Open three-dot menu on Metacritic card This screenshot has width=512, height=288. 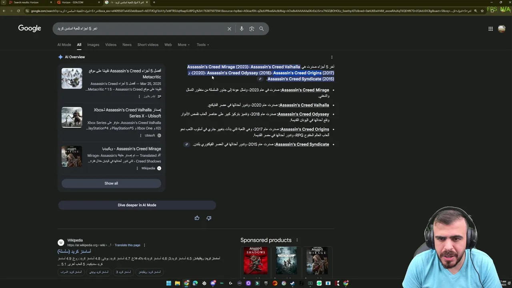139,96
